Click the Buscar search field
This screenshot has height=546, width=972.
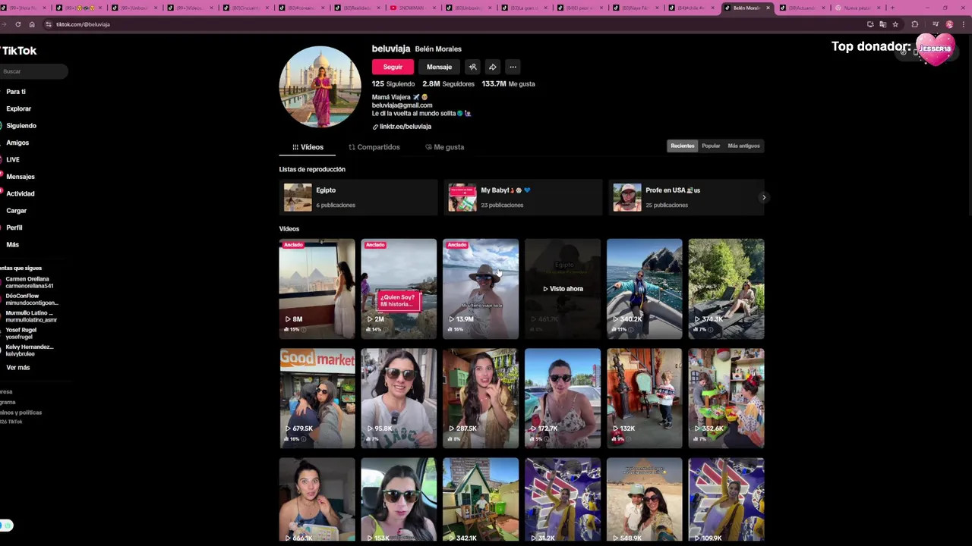(x=33, y=71)
